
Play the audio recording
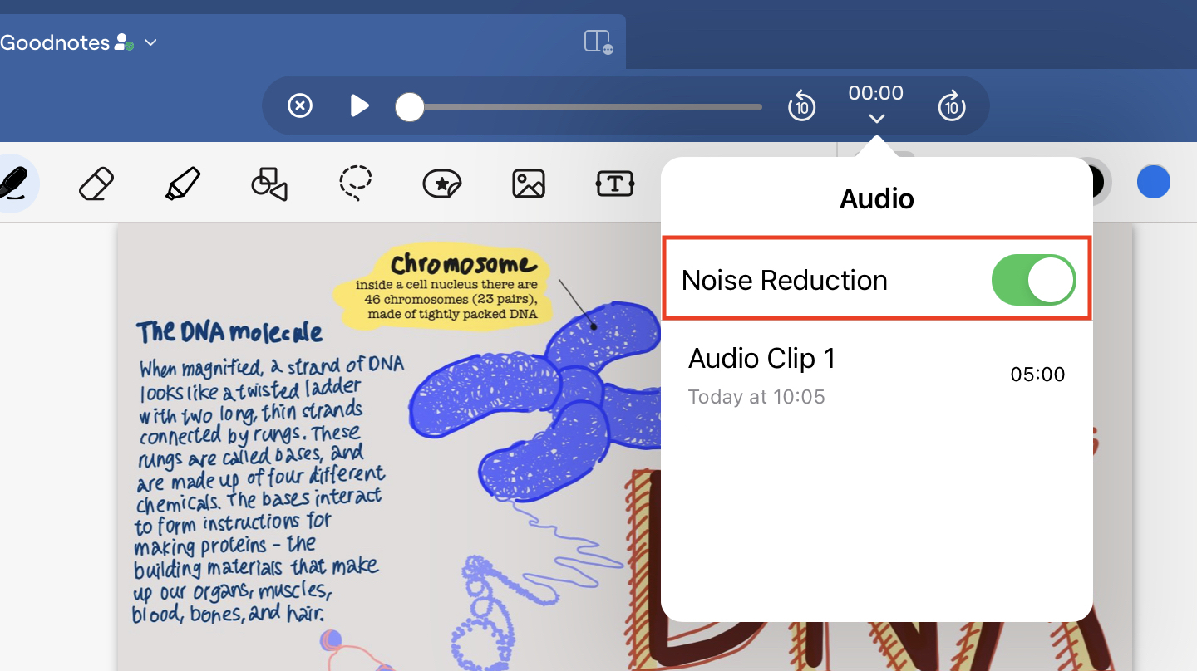click(359, 106)
